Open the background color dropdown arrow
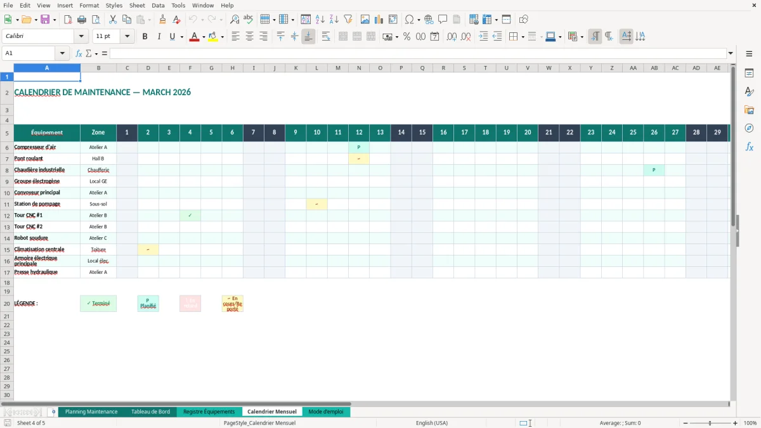 coord(222,37)
